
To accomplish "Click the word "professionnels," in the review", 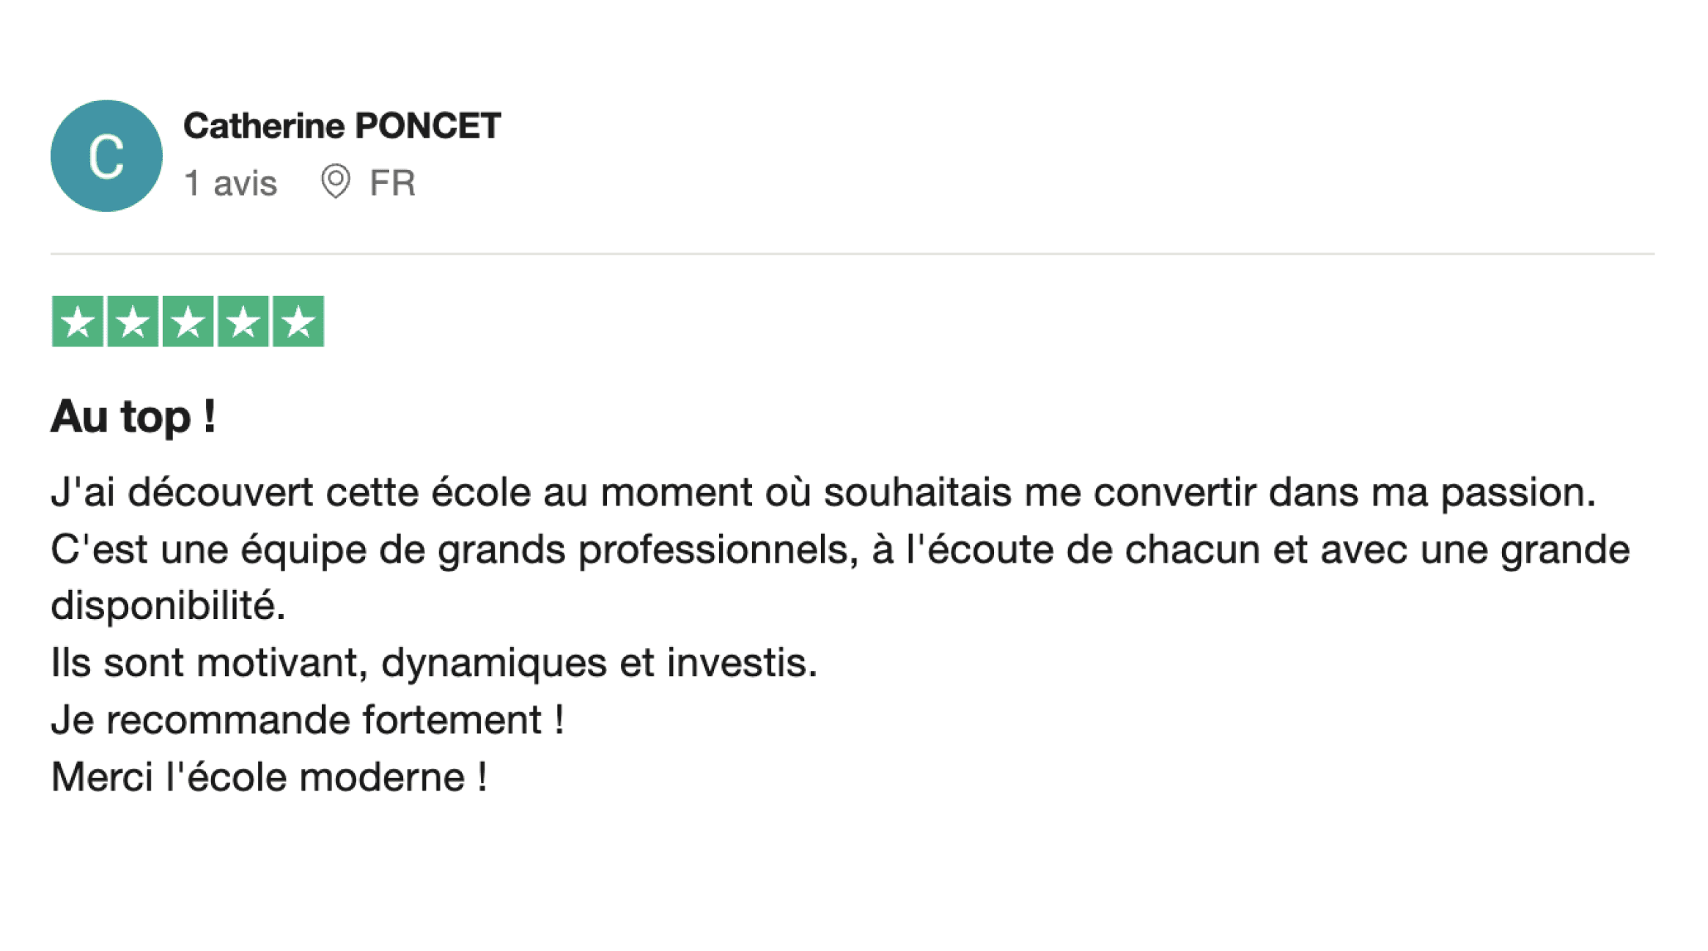I will (x=718, y=549).
